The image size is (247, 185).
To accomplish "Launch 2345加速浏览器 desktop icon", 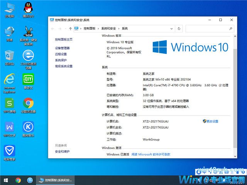I will (28, 60).
